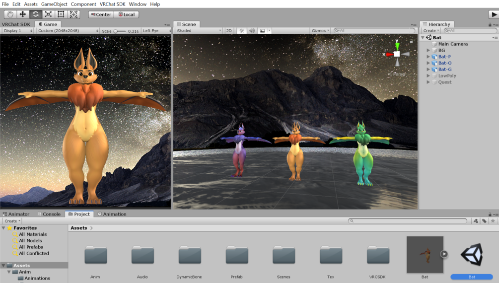Image resolution: width=499 pixels, height=283 pixels.
Task: Open Custom (2048x2048) resolution dropdown
Action: [x=68, y=31]
